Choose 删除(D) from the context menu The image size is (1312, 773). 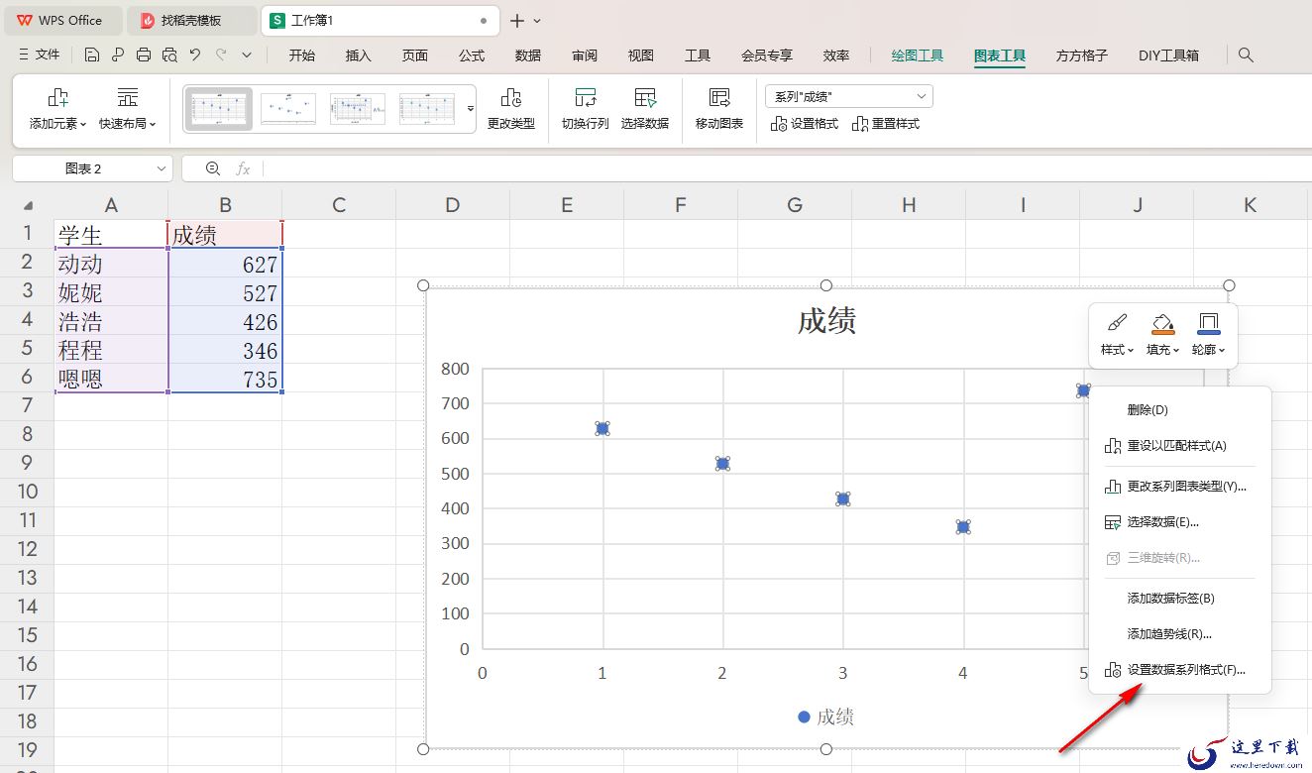1179,410
